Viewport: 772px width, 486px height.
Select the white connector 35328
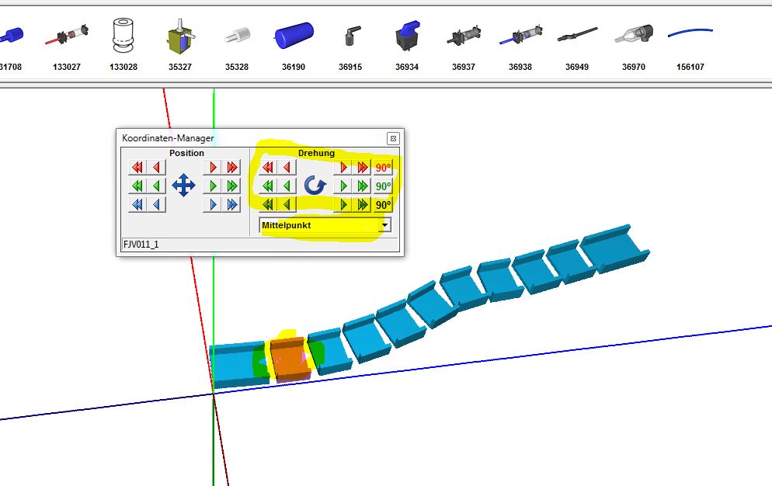point(237,36)
